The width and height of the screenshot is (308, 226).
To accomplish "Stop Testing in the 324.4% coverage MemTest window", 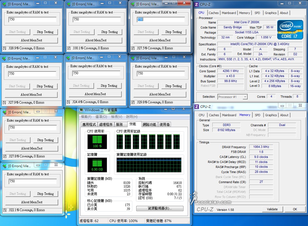I will coord(109,86).
